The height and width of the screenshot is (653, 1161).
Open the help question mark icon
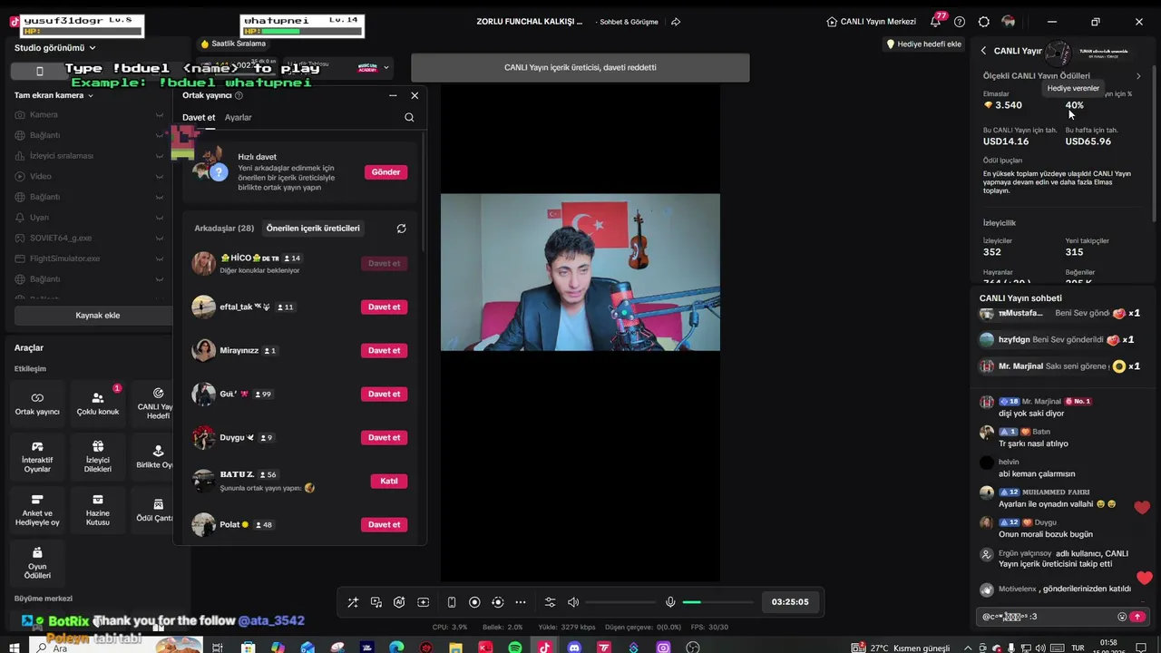960,22
